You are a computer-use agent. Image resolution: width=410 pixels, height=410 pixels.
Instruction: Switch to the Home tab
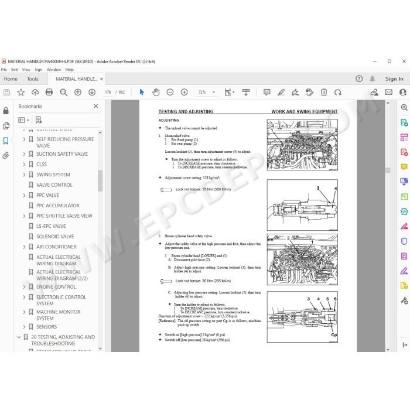click(x=11, y=78)
